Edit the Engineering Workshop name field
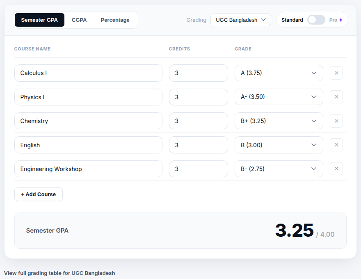Image resolution: width=361 pixels, height=279 pixels. tap(89, 169)
